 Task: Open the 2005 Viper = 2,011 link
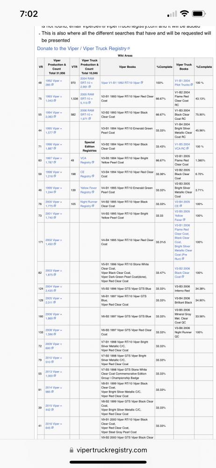click(x=53, y=300)
